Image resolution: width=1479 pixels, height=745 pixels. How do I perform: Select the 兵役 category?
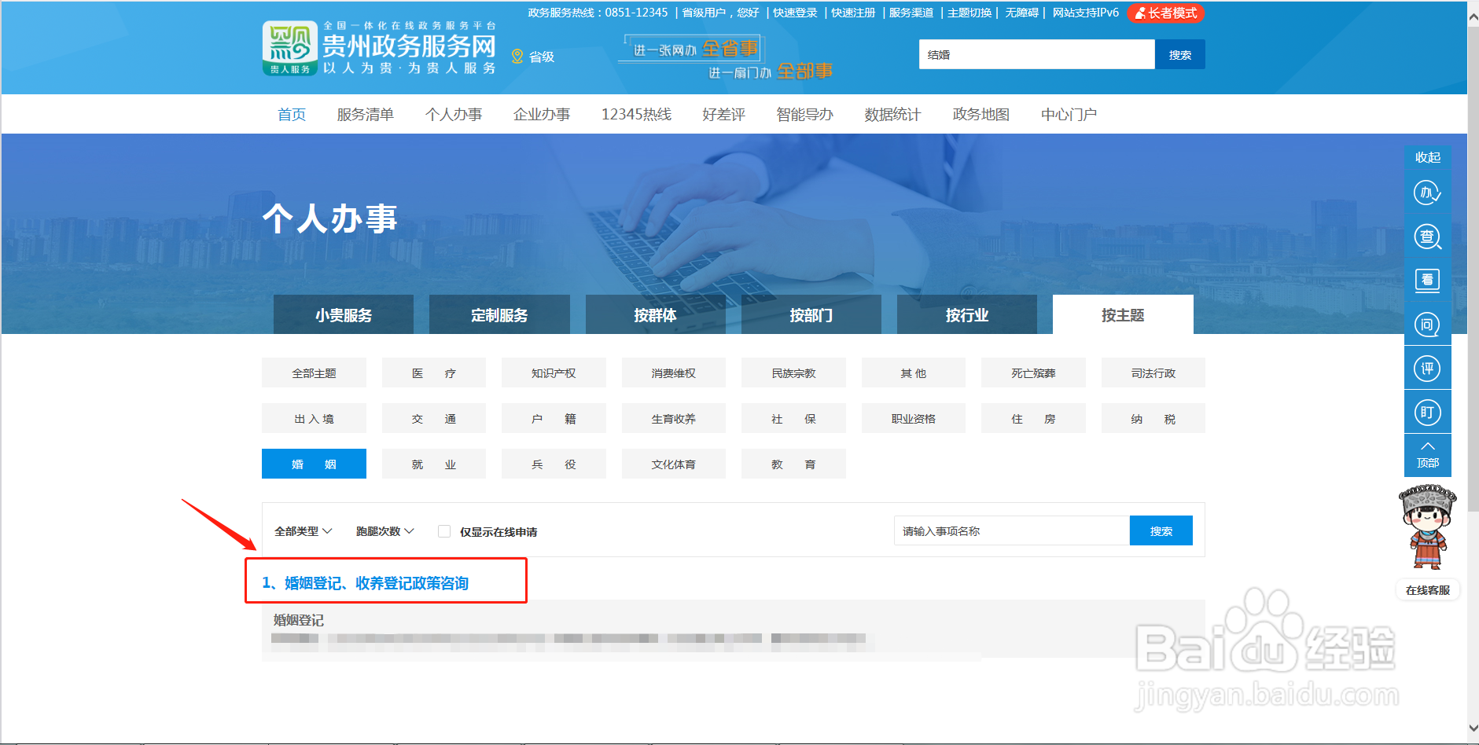(554, 464)
